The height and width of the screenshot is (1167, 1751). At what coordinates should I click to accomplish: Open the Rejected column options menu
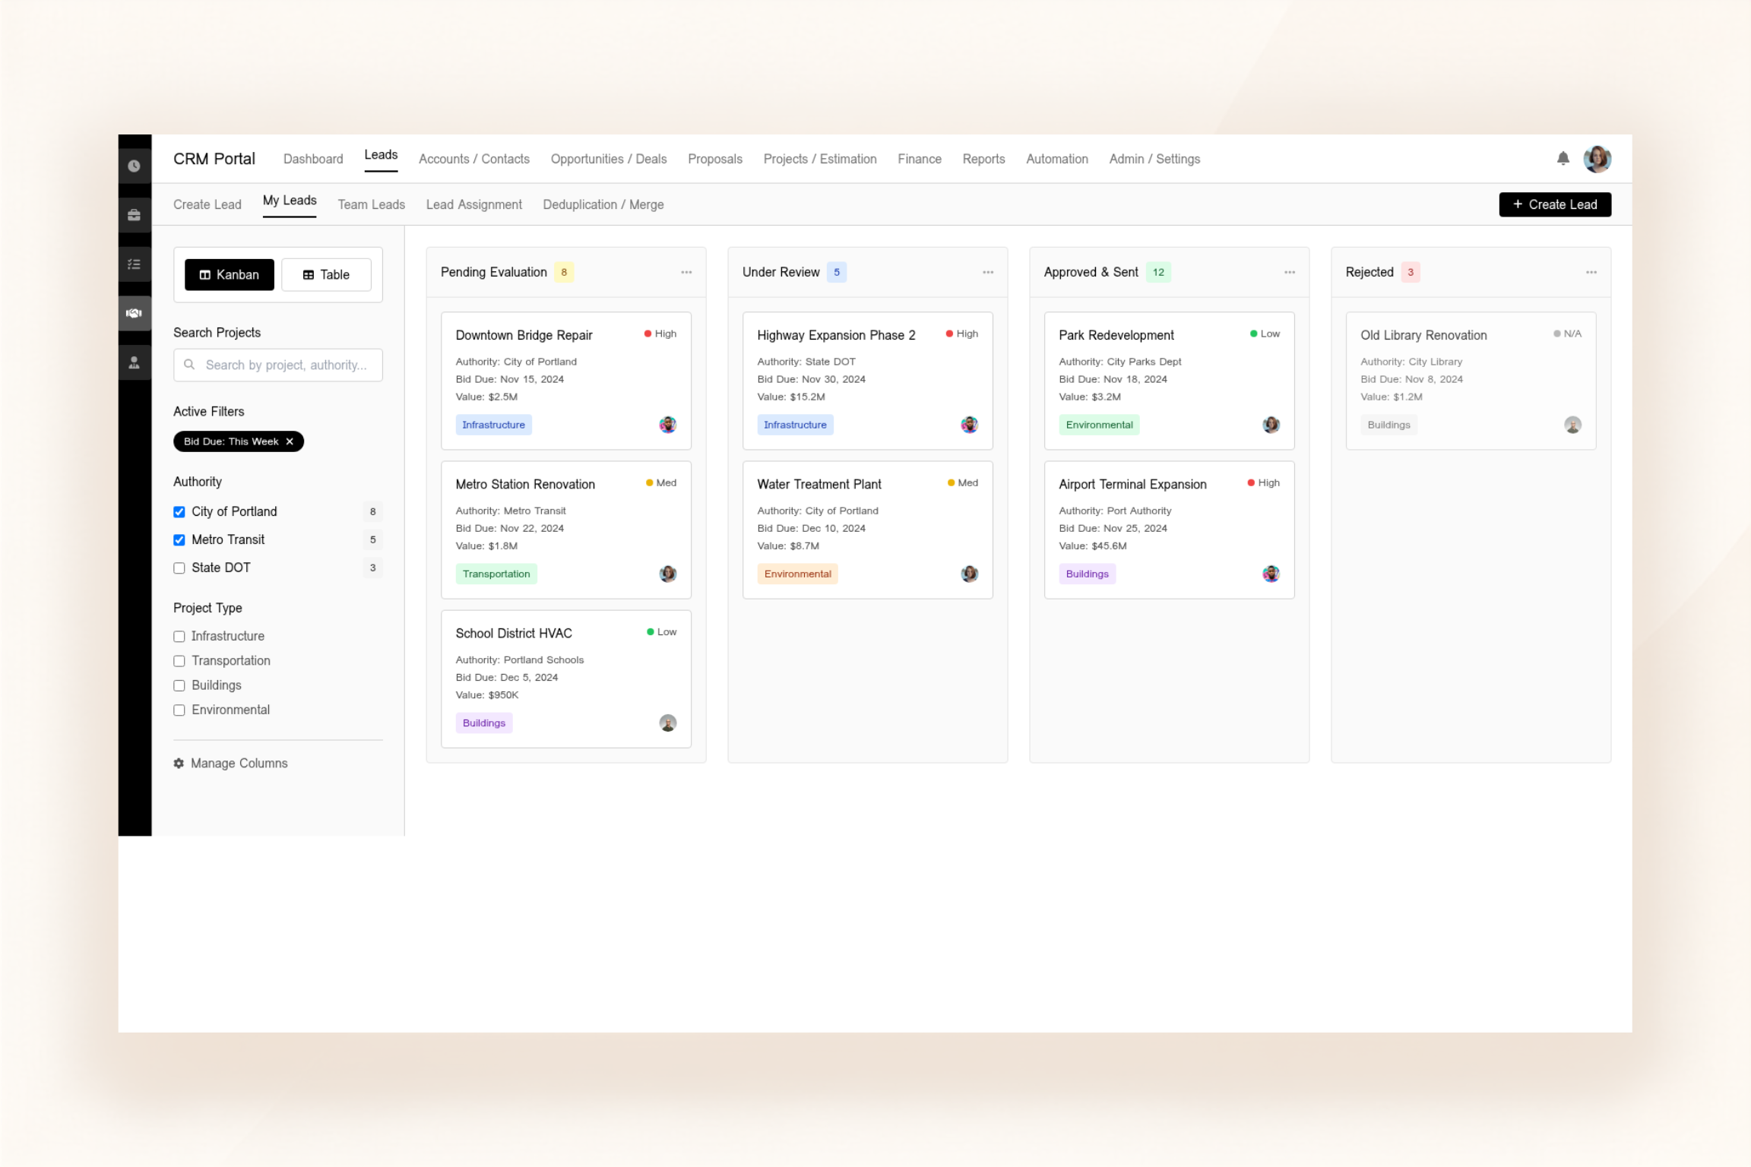click(1591, 272)
